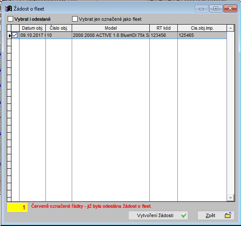241x226 pixels.
Task: Click the row indicator arrow of first row
Action: pyautogui.click(x=9, y=36)
